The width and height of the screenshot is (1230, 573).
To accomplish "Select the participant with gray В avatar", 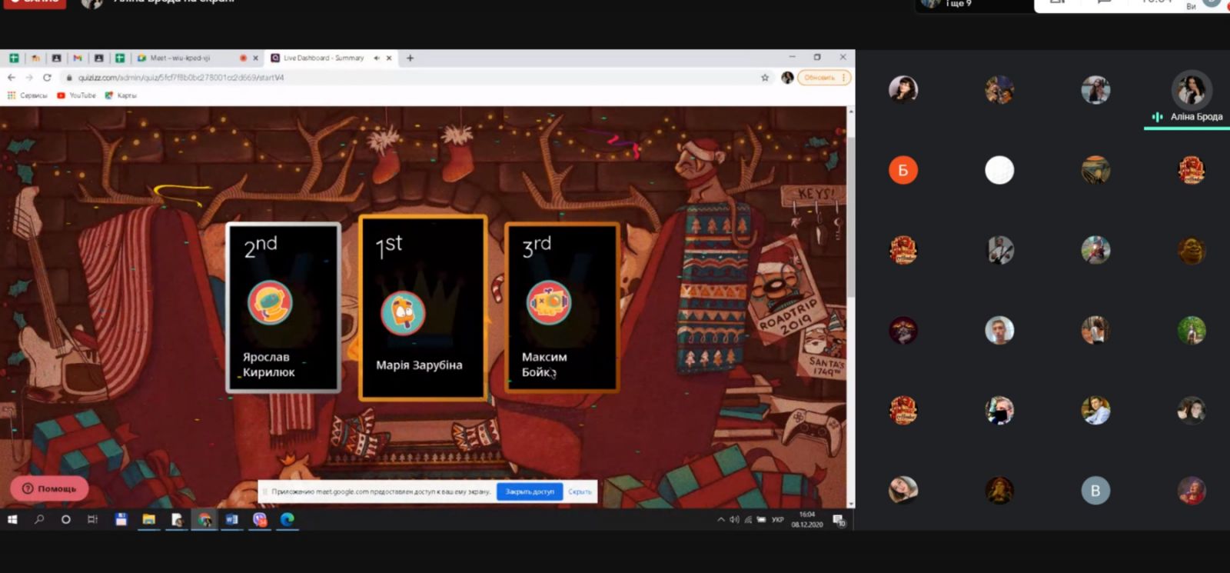I will click(x=1095, y=491).
